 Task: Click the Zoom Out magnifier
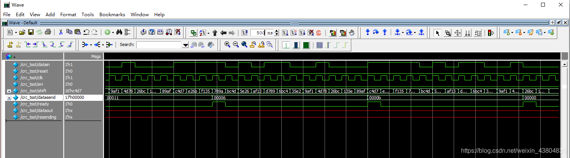point(236,45)
